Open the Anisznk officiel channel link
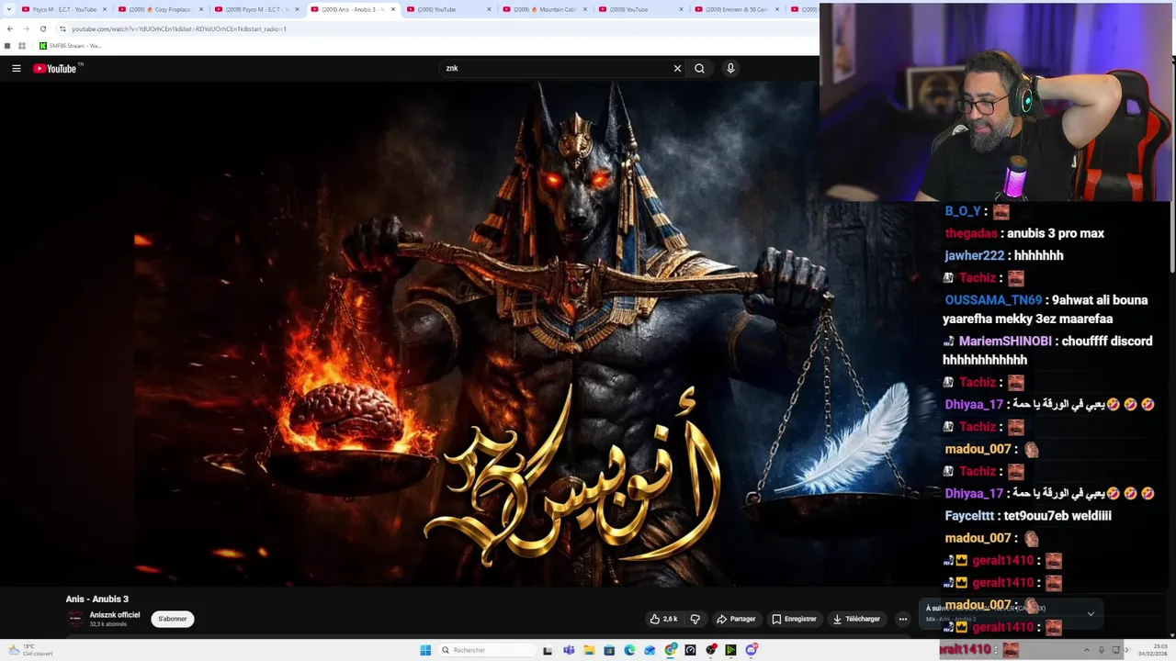The image size is (1176, 661). tap(115, 615)
